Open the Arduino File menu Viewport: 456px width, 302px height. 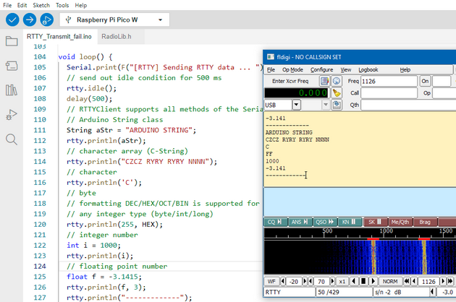[7, 5]
